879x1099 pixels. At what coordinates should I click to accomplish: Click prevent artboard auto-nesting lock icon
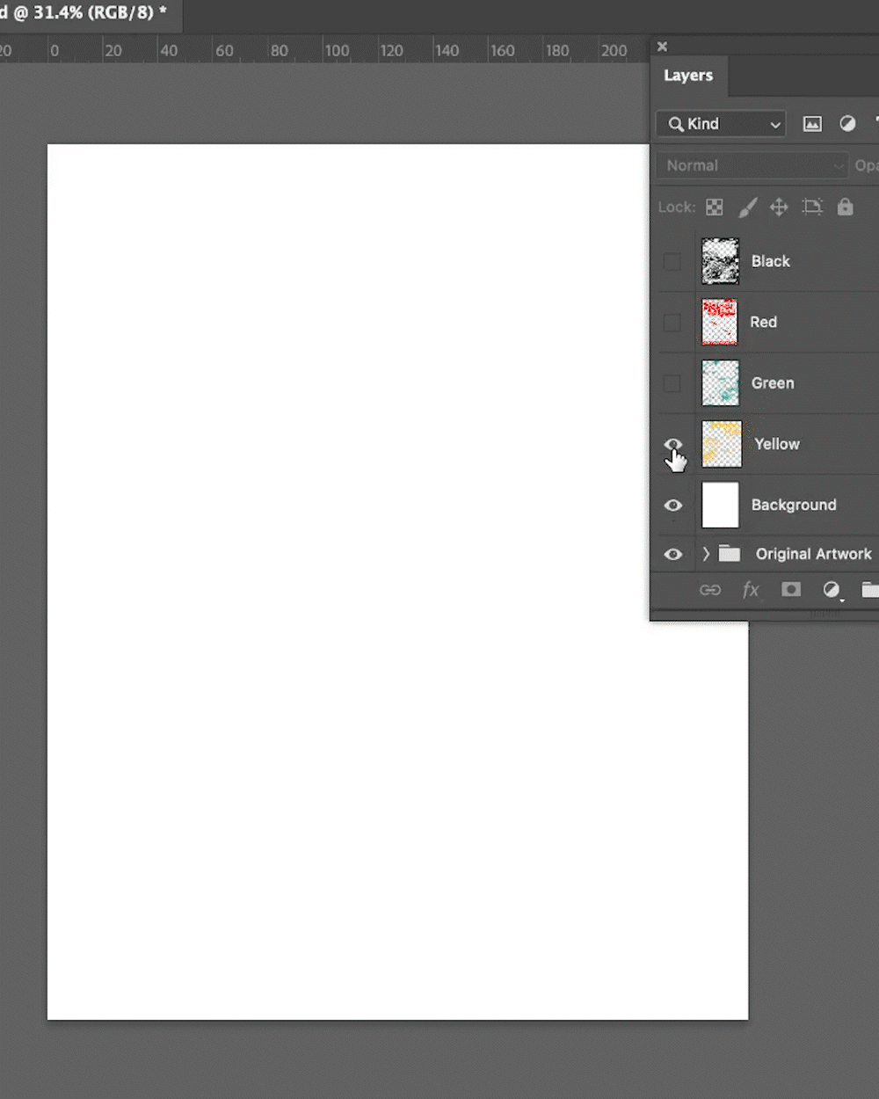(812, 207)
